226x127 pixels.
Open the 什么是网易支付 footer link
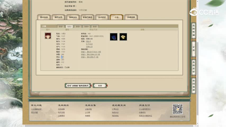tap(145, 109)
